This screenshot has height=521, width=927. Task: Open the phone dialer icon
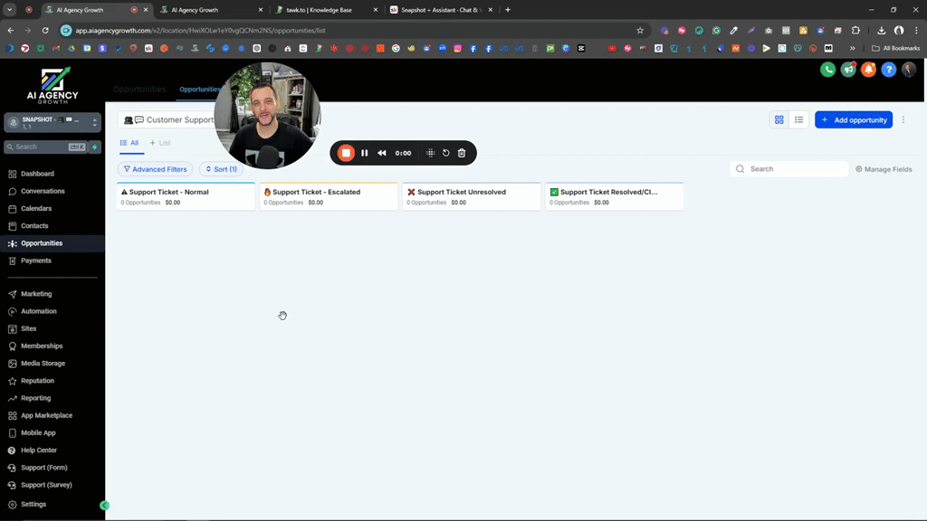point(827,69)
